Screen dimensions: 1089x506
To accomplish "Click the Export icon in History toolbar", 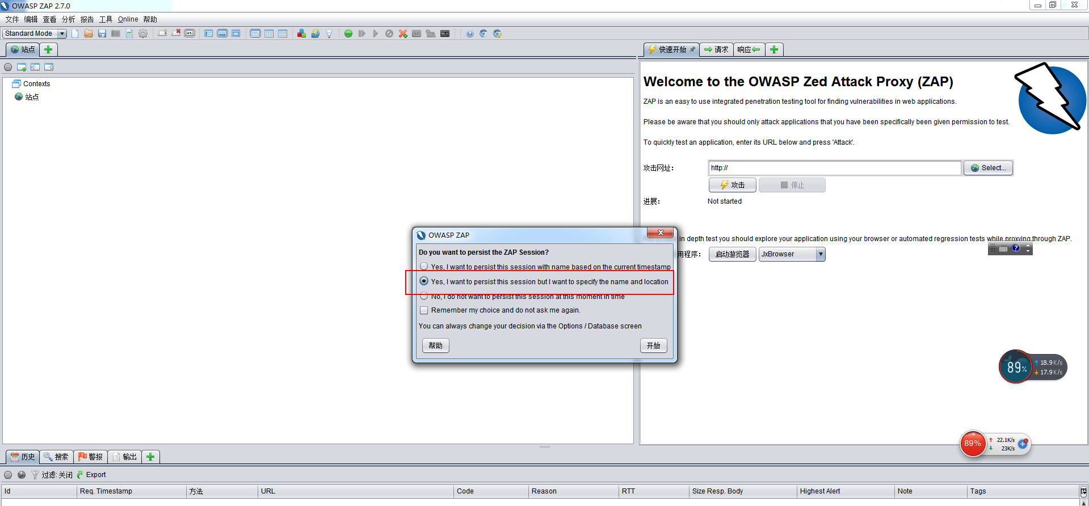I will pyautogui.click(x=91, y=475).
